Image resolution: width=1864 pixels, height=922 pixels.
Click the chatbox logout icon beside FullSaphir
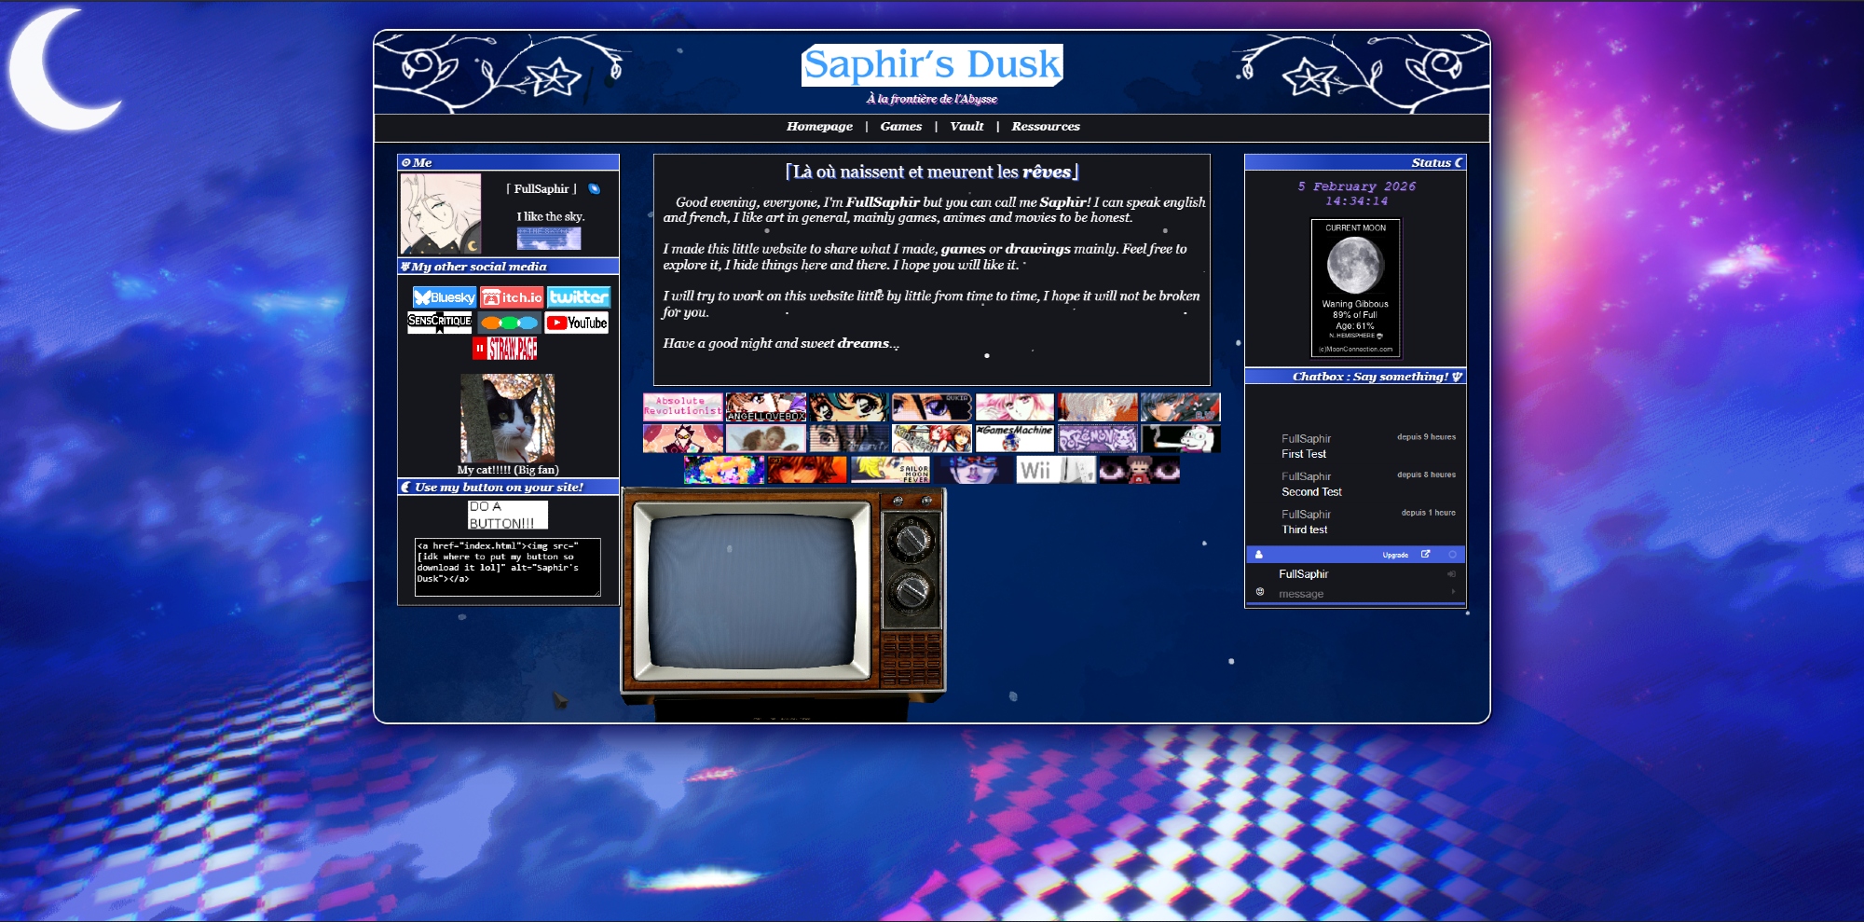tap(1451, 574)
